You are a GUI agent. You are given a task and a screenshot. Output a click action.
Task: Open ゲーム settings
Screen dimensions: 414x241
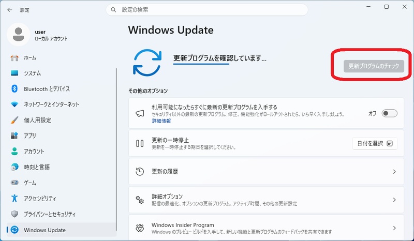(61, 183)
